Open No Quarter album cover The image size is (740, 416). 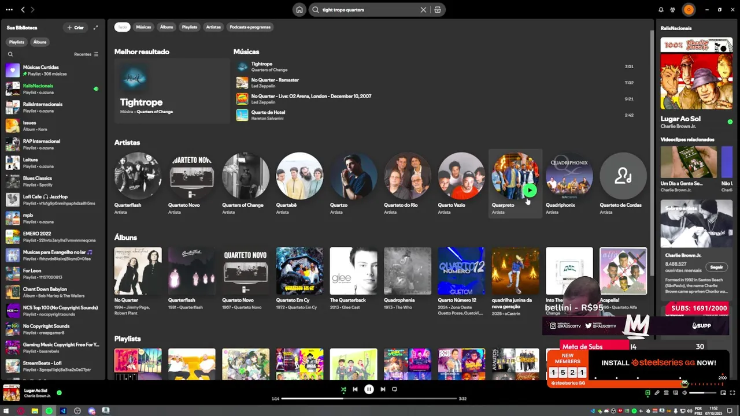pos(138,271)
